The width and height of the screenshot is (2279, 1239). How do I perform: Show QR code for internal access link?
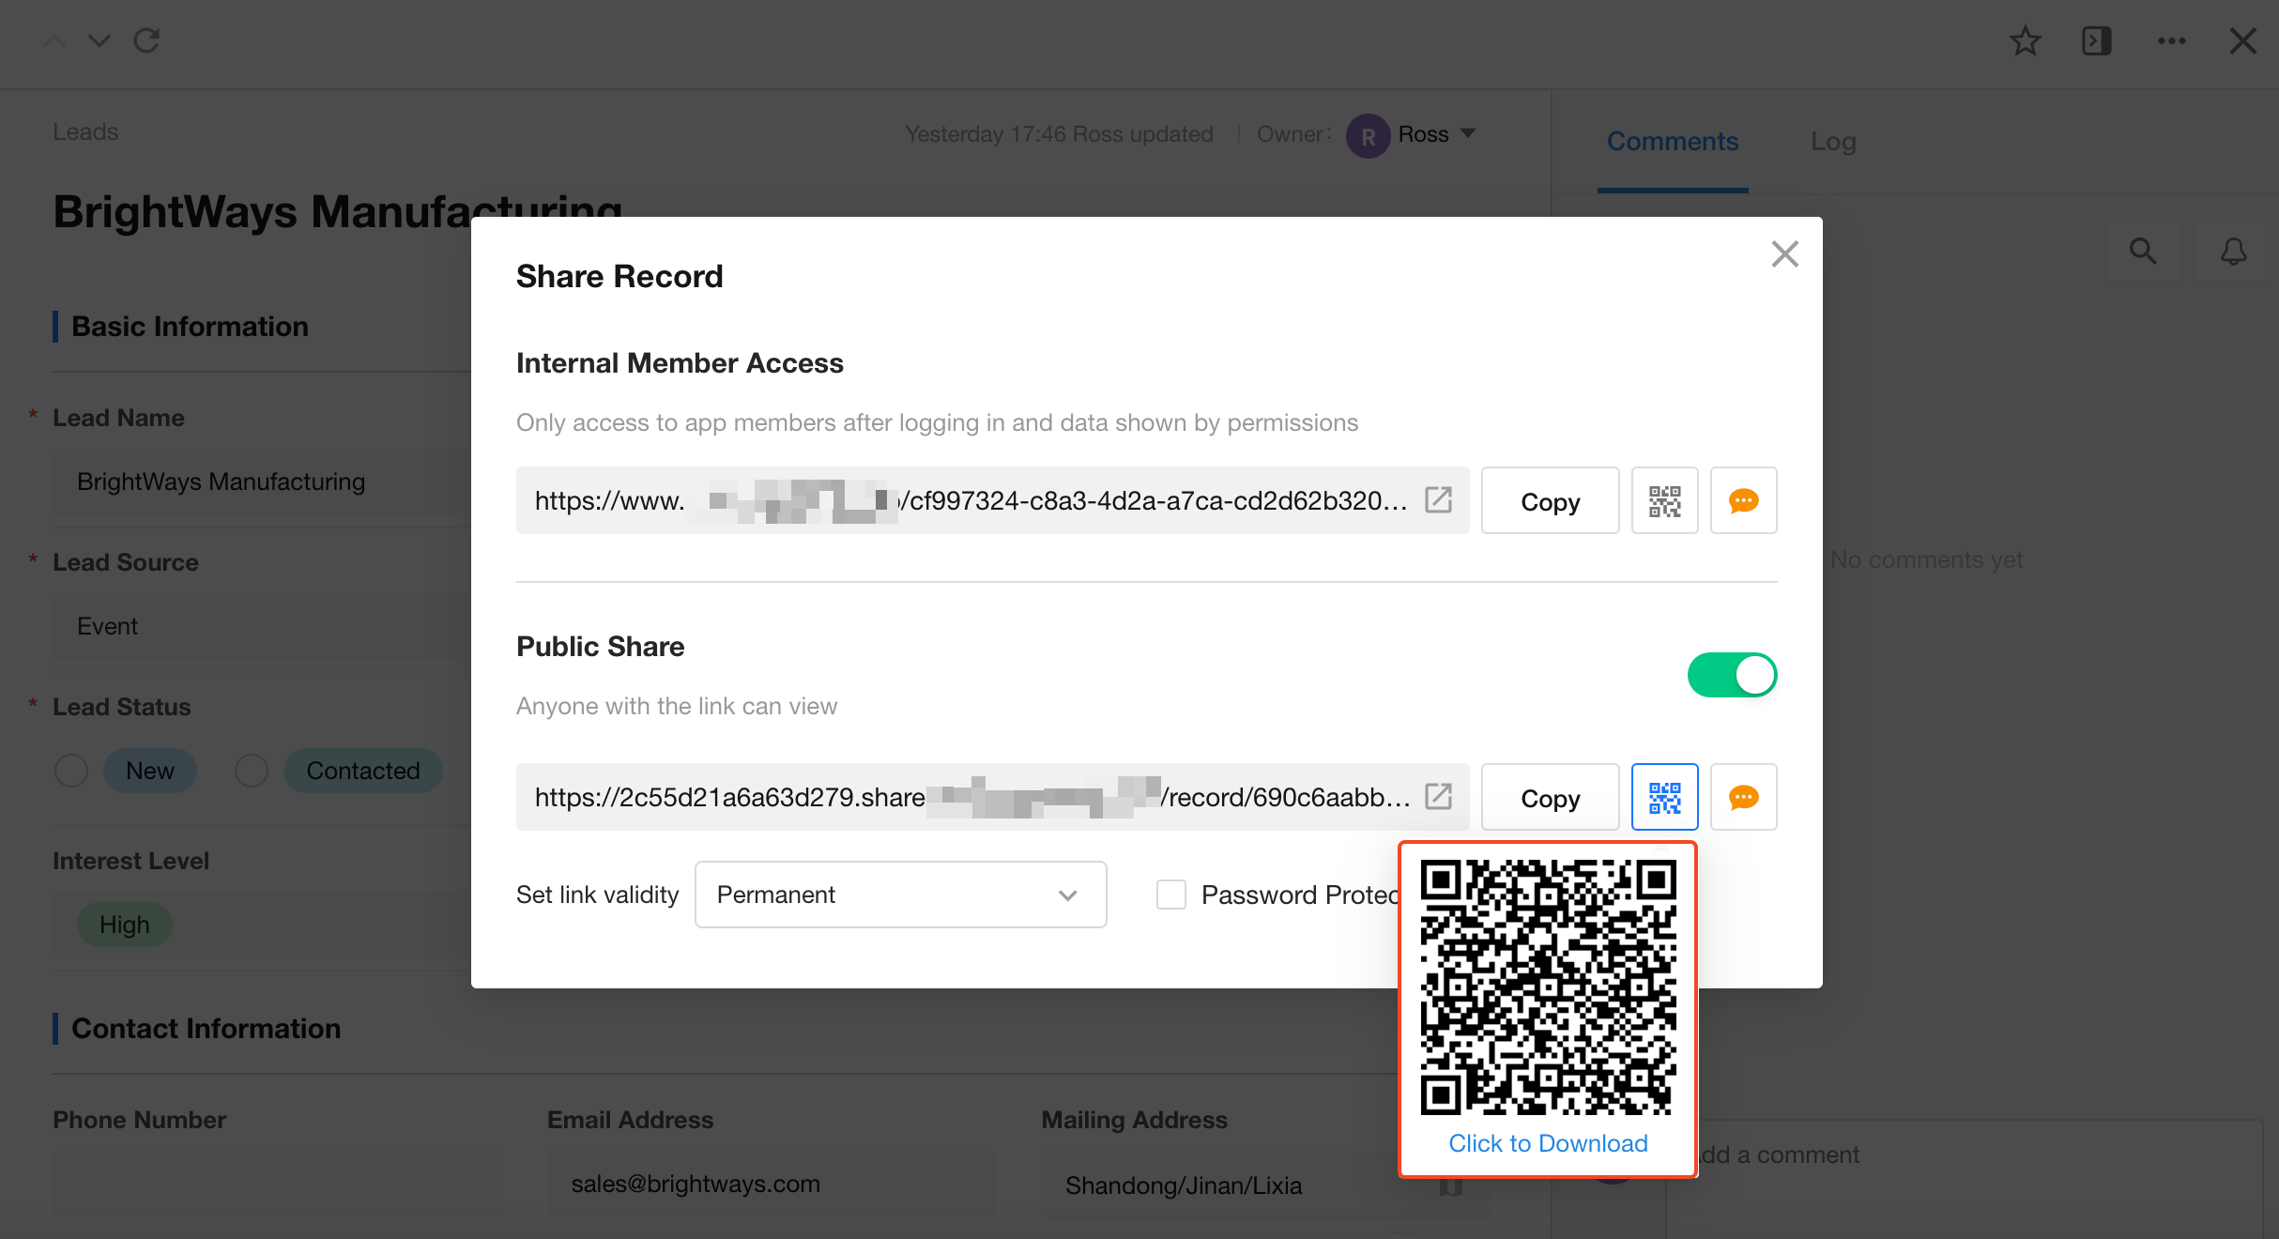point(1664,501)
